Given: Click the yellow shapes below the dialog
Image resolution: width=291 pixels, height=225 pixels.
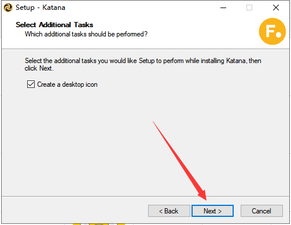Looking at the screenshot, I should 99,224.
